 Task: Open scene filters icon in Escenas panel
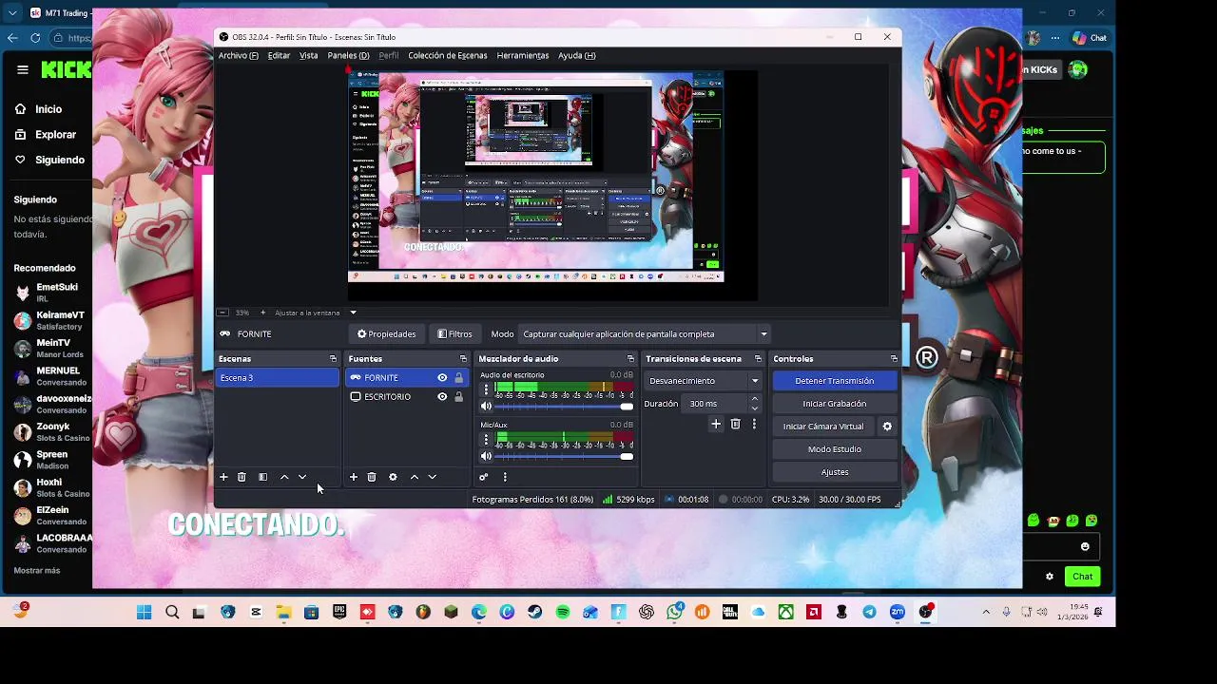pyautogui.click(x=262, y=477)
